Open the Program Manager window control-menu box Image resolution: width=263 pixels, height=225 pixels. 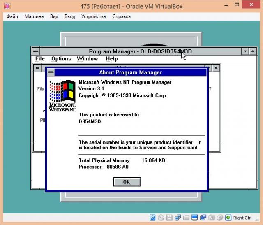pos(36,51)
